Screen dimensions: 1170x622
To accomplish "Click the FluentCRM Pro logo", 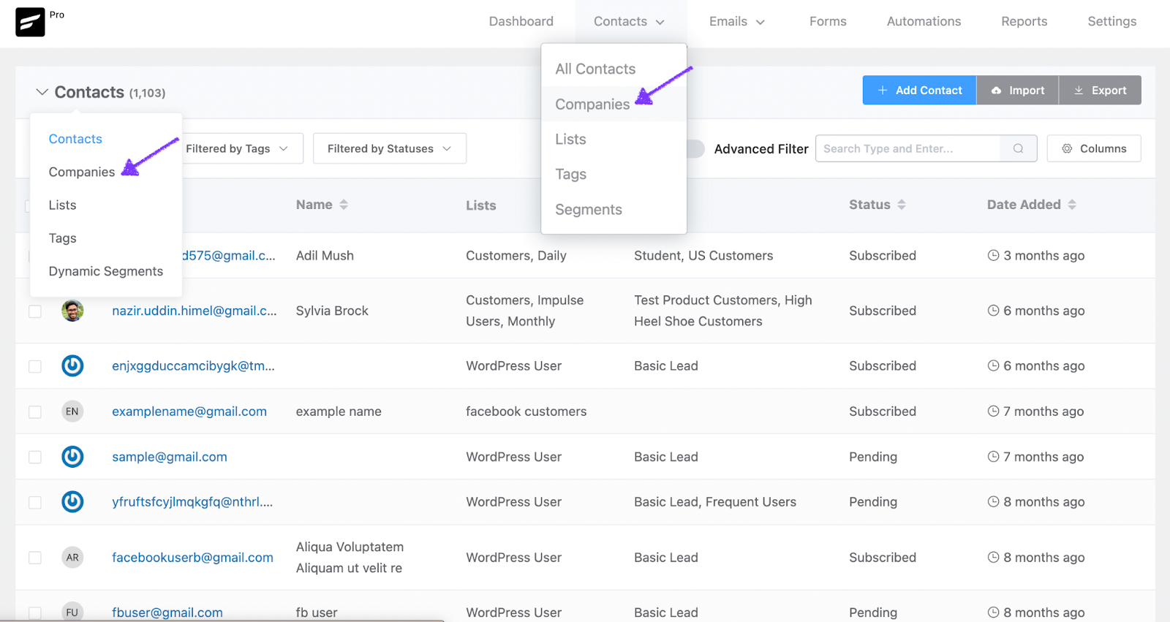I will pyautogui.click(x=30, y=22).
